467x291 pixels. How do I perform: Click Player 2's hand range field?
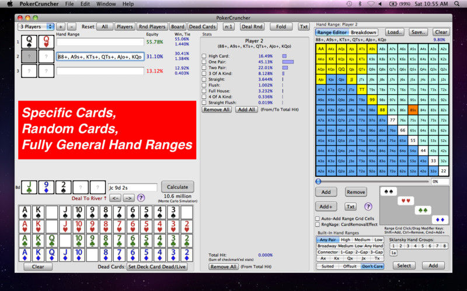[100, 56]
